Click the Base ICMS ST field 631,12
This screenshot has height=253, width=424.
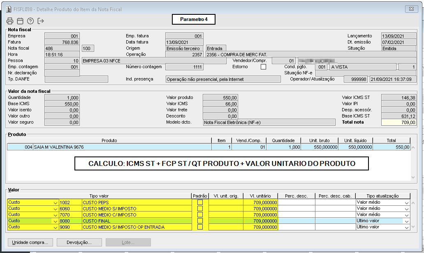pyautogui.click(x=399, y=116)
